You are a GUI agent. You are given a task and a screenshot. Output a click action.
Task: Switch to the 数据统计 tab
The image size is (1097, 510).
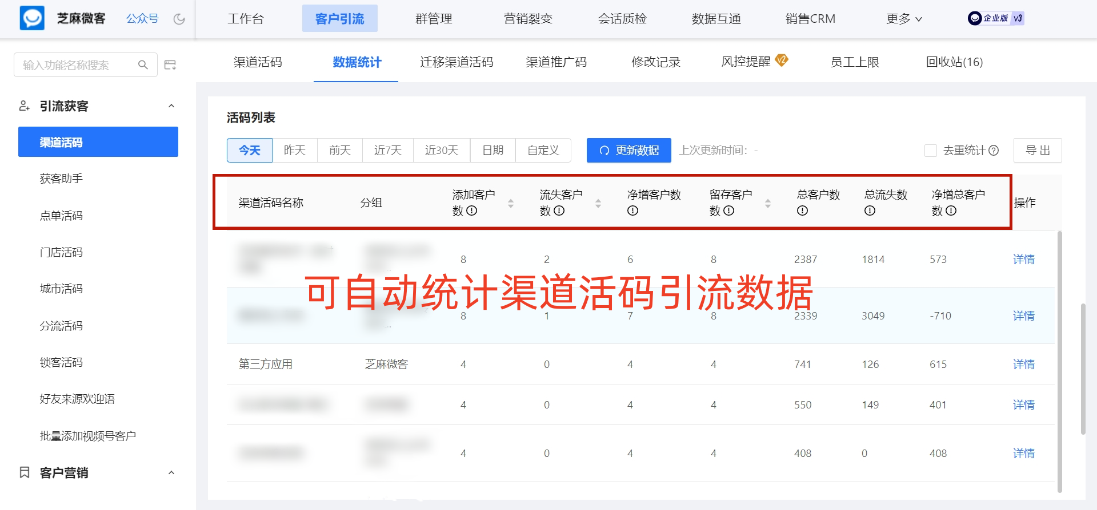[x=357, y=62]
